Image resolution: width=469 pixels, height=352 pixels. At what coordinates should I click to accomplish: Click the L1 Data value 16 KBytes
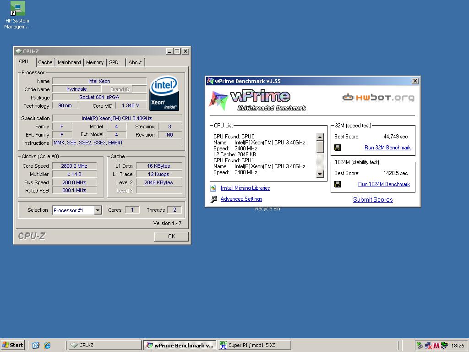tap(159, 166)
